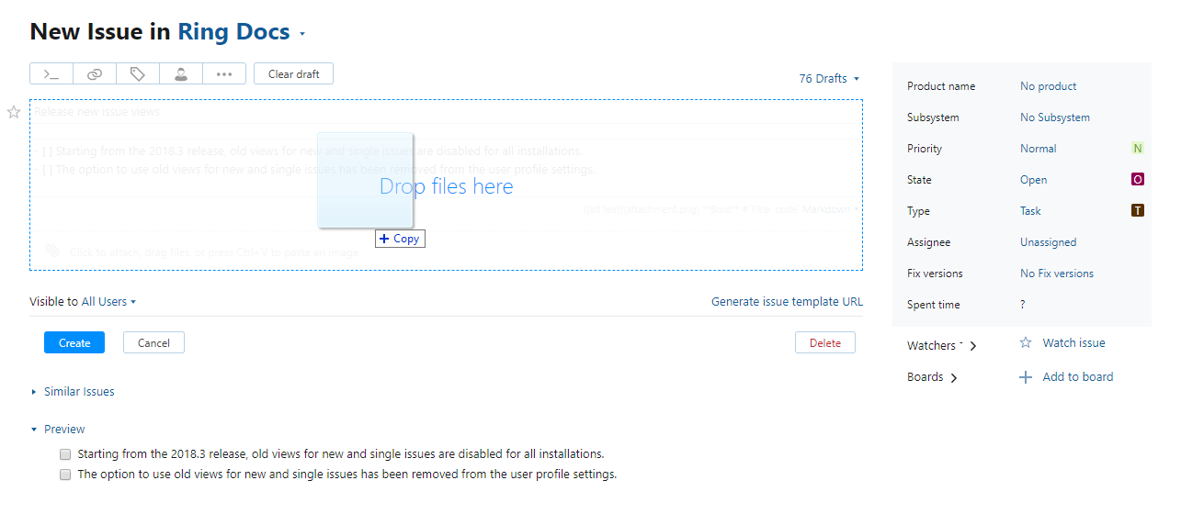Click the Delete button

825,342
